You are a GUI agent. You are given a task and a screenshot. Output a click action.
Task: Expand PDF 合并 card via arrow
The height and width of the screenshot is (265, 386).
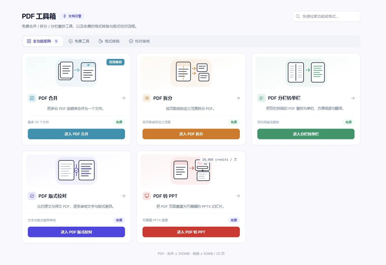click(123, 98)
